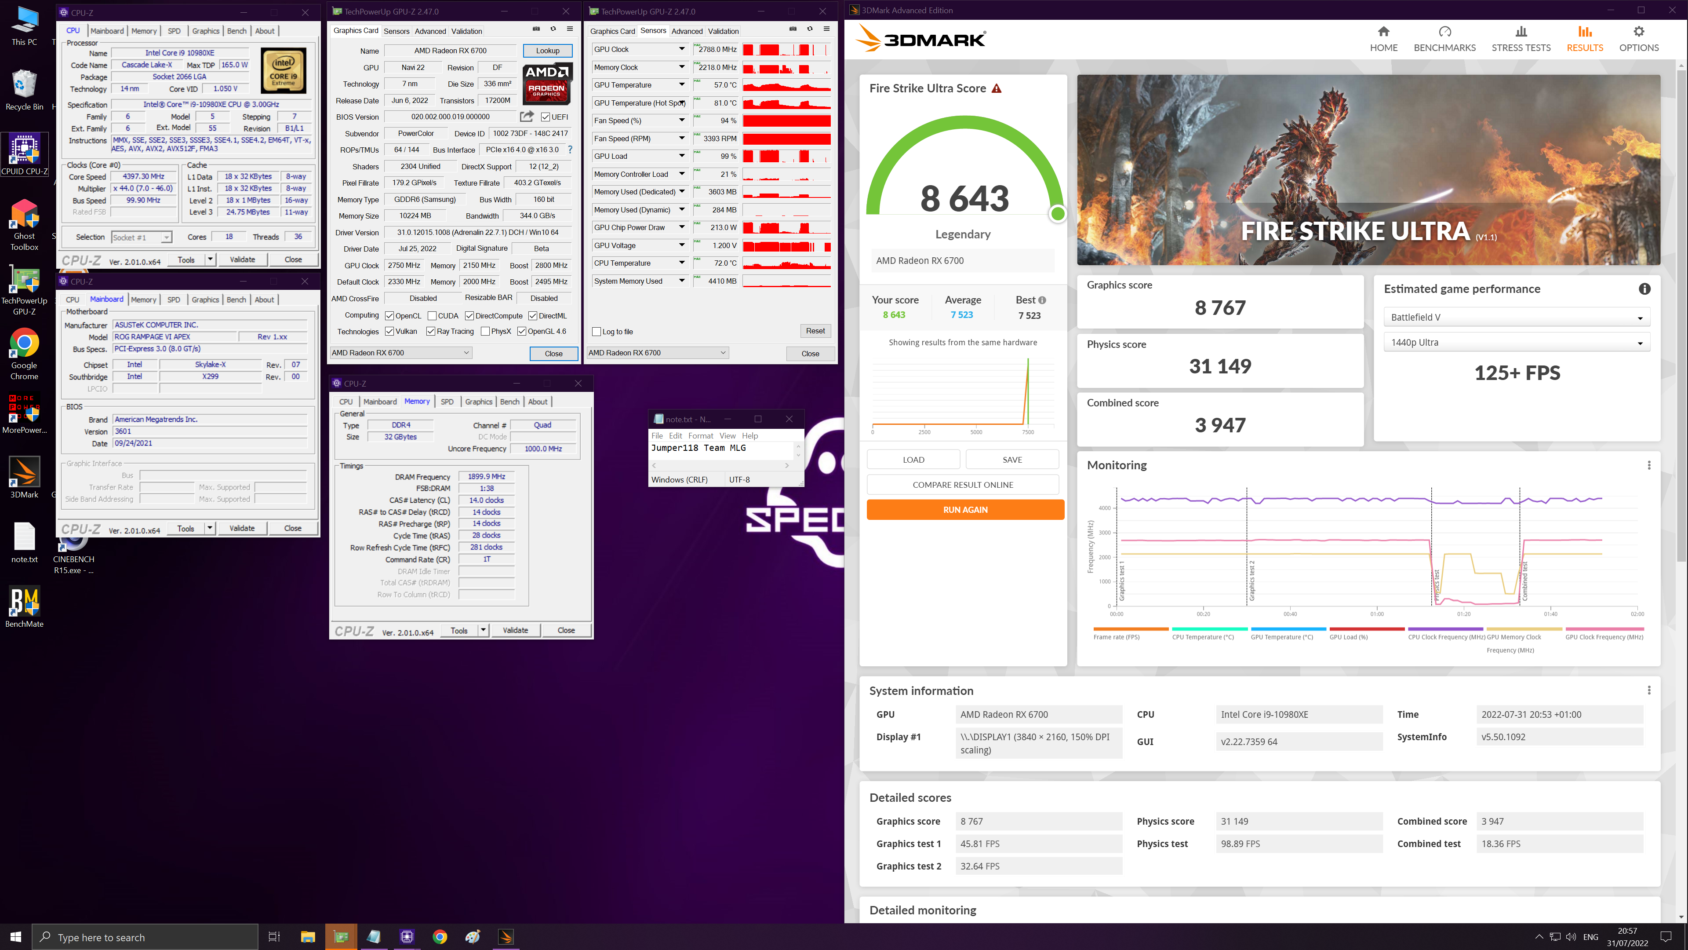The image size is (1688, 950).
Task: Click RUN AGAIN in 3DMark
Action: (x=964, y=509)
